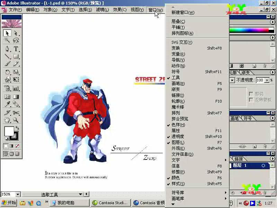Open the 画笔/符号 panel flyout menu
277x208 pixels.
pos(272,118)
